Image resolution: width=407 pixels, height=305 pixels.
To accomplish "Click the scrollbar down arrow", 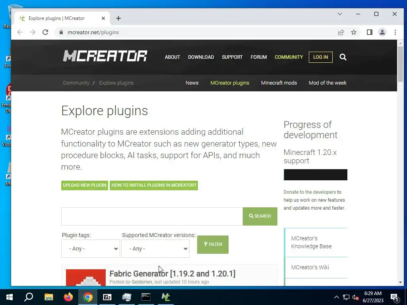I will [400, 282].
